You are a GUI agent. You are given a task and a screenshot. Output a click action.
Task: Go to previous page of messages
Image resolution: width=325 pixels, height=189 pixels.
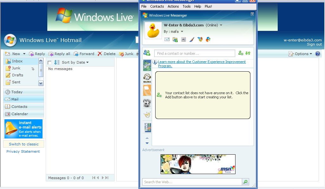pos(98,178)
